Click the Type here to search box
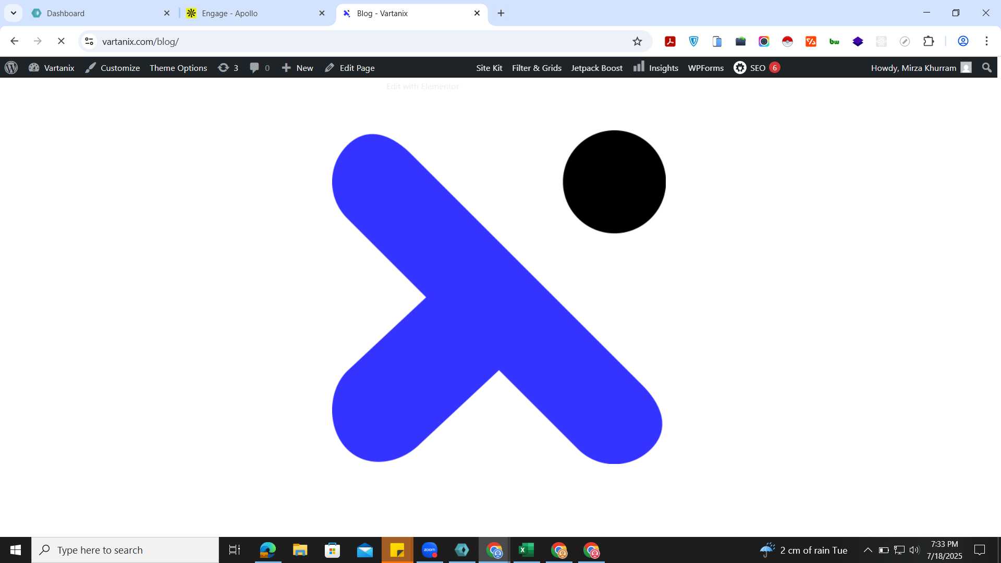Screen dimensions: 1001x563 coord(125,550)
